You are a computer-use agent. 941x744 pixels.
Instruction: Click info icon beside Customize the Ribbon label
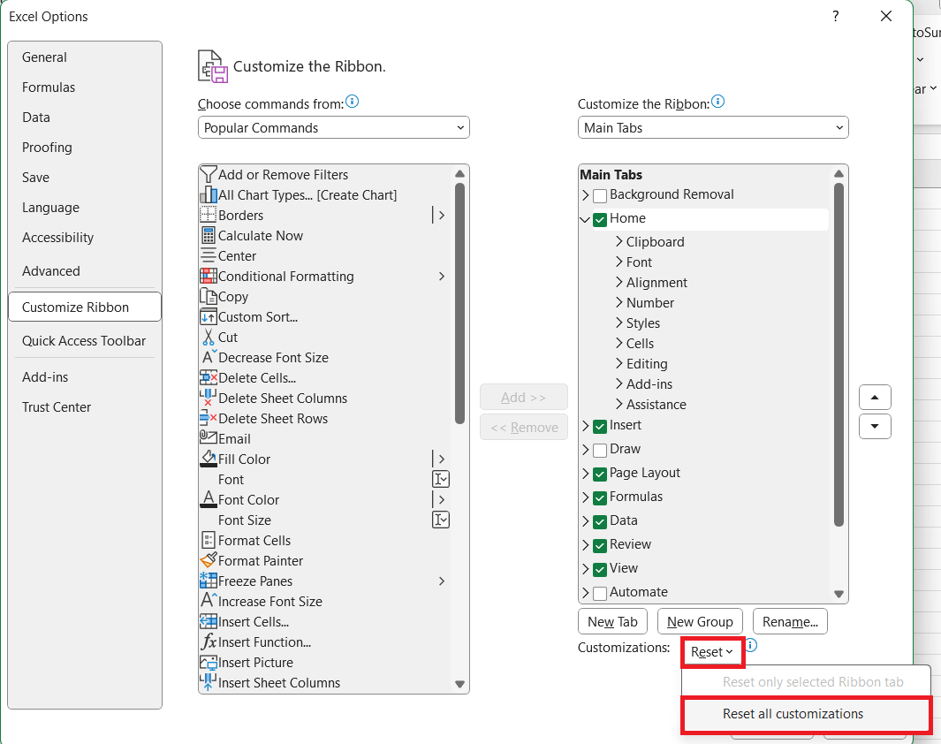(717, 102)
